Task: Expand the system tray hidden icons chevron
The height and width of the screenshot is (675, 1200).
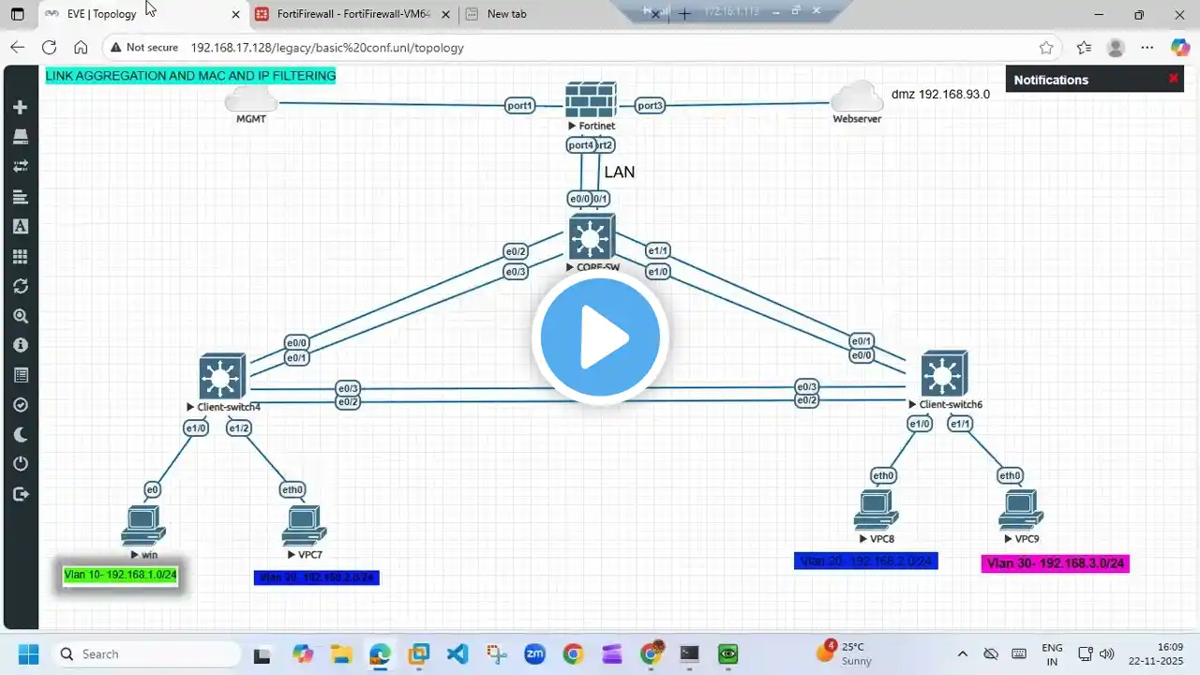Action: [x=962, y=653]
